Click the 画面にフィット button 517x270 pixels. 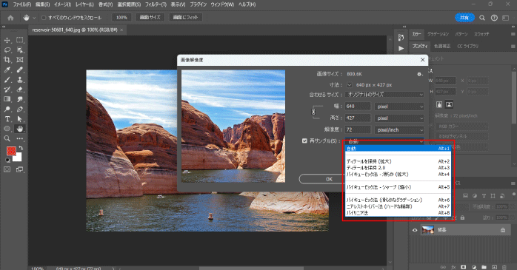coord(186,18)
